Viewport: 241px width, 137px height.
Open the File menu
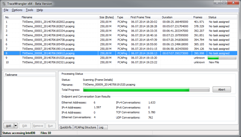point(6,10)
